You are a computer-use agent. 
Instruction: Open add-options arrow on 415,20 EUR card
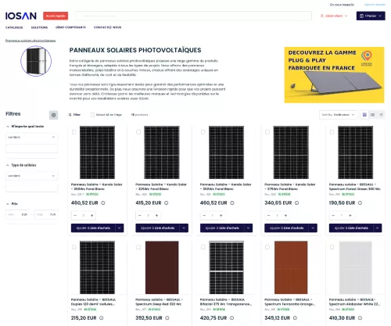coord(184,228)
